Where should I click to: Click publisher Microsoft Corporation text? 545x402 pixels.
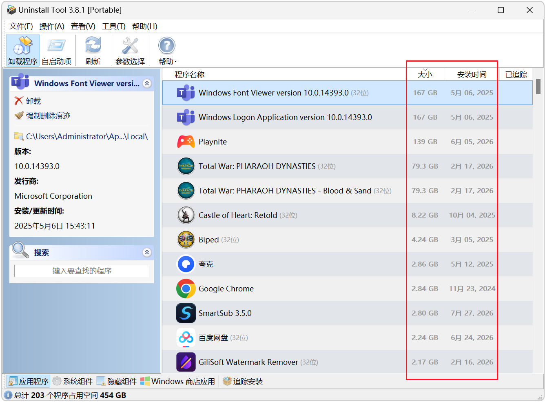coord(53,196)
